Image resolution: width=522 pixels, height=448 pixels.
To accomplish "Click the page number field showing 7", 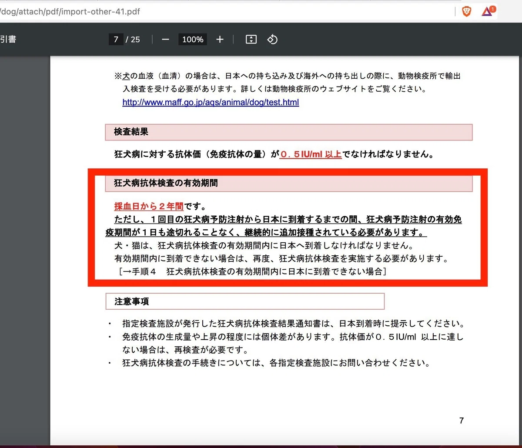I will click(116, 40).
